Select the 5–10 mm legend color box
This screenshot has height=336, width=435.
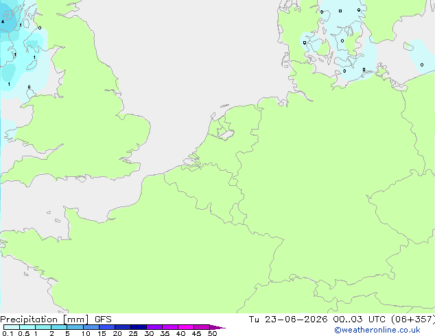(75, 327)
